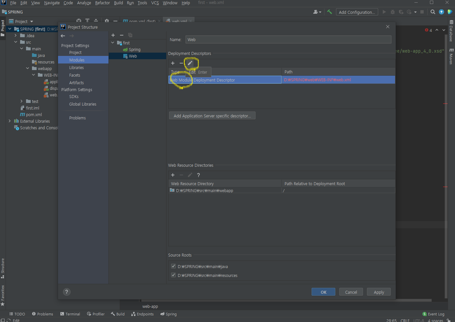The width and height of the screenshot is (455, 322).
Task: Select the web.xml descriptor path cell
Action: pyautogui.click(x=338, y=80)
